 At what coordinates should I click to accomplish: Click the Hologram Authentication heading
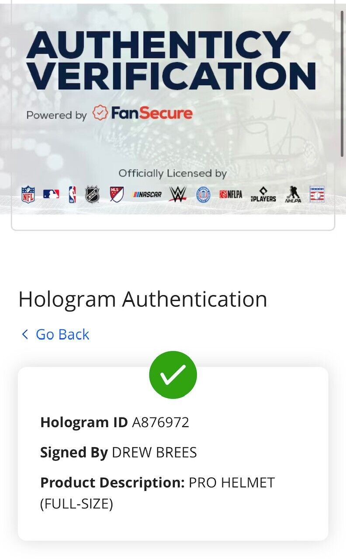[143, 300]
